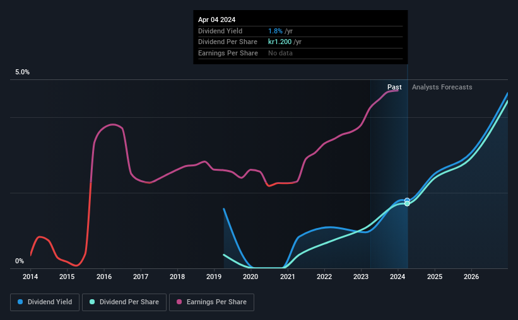The height and width of the screenshot is (320, 518).
Task: Click the 2019 x-axis year label
Action: (214, 277)
